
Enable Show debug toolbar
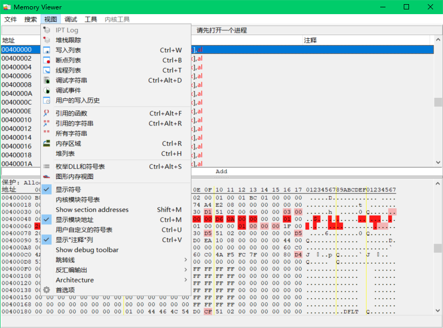pyautogui.click(x=116, y=250)
